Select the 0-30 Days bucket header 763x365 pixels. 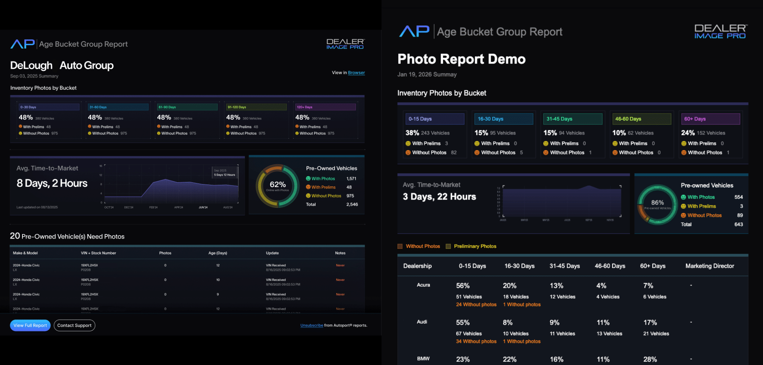pos(49,107)
